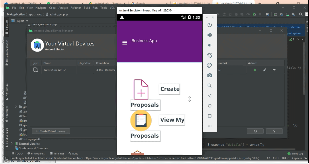Click the refresh button in device manager

point(255,131)
